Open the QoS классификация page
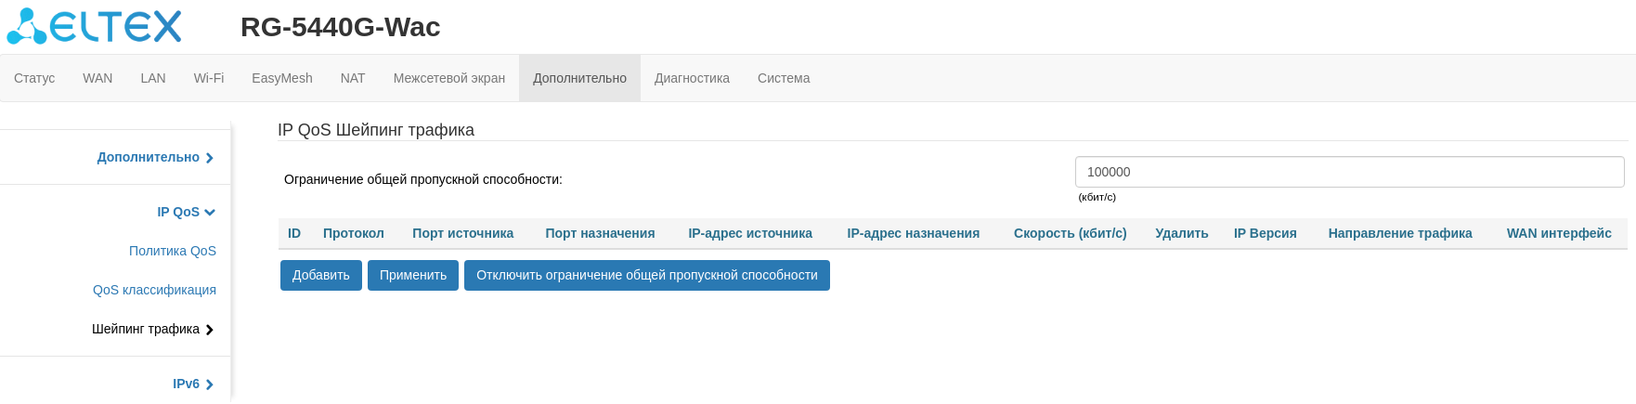This screenshot has height=404, width=1636. click(x=154, y=290)
